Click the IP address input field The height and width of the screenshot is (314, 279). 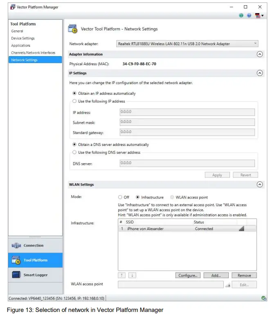187,112
